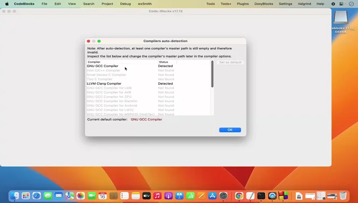This screenshot has width=358, height=203.
Task: Launch Safari from the dock
Action: pos(36,196)
